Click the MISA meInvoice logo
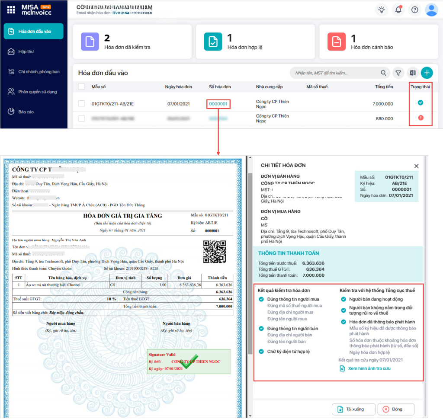 pos(36,10)
